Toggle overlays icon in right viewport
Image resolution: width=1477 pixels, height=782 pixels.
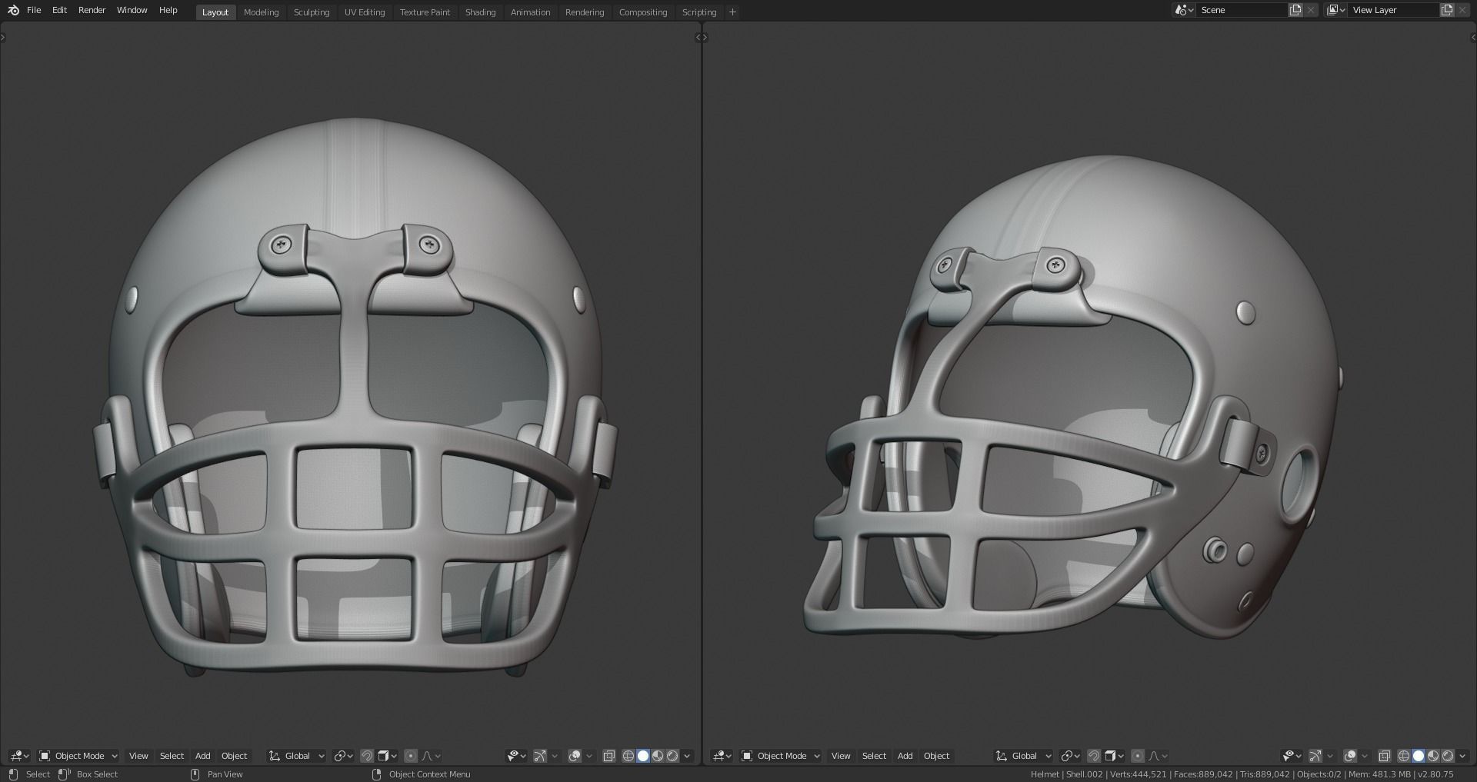(1350, 756)
